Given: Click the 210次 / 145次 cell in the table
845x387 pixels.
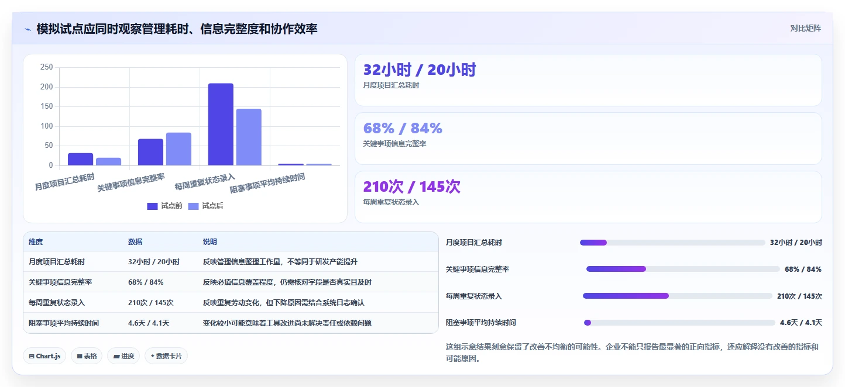Looking at the screenshot, I should [x=151, y=303].
